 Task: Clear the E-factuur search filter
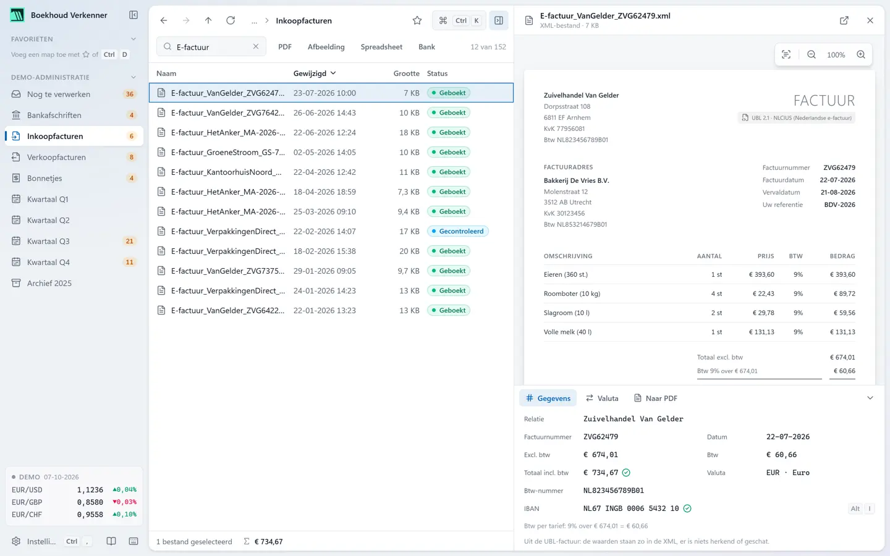point(256,46)
